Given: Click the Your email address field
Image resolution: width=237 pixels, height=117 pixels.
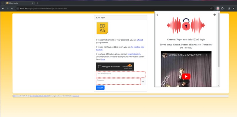Looking at the screenshot, I should pos(121,74).
